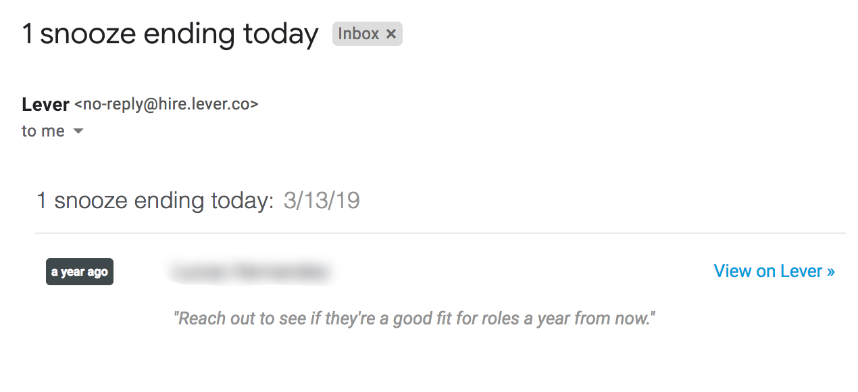The height and width of the screenshot is (392, 858).
Task: Click the "to me" recipient text
Action: [43, 131]
